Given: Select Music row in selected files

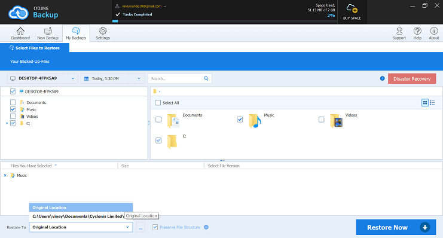Looking at the screenshot, I should click(22, 176).
